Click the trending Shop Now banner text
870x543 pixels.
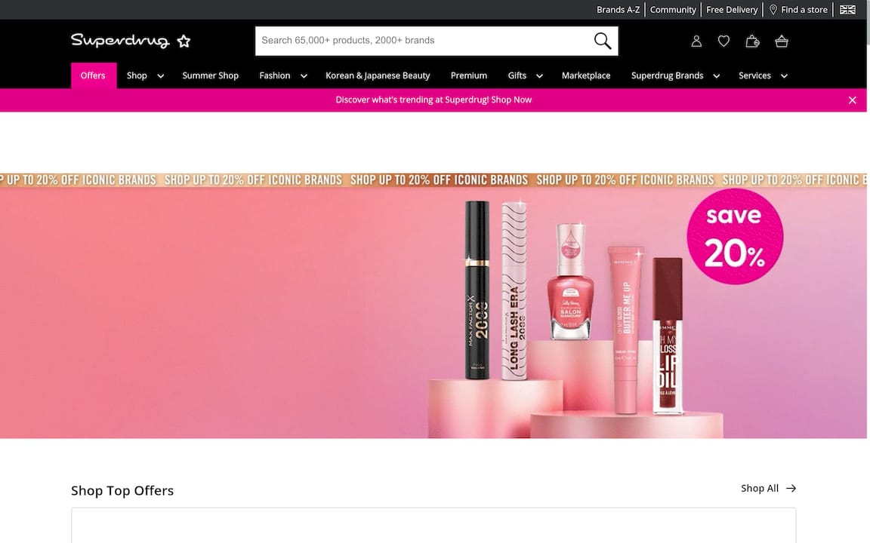pos(433,100)
